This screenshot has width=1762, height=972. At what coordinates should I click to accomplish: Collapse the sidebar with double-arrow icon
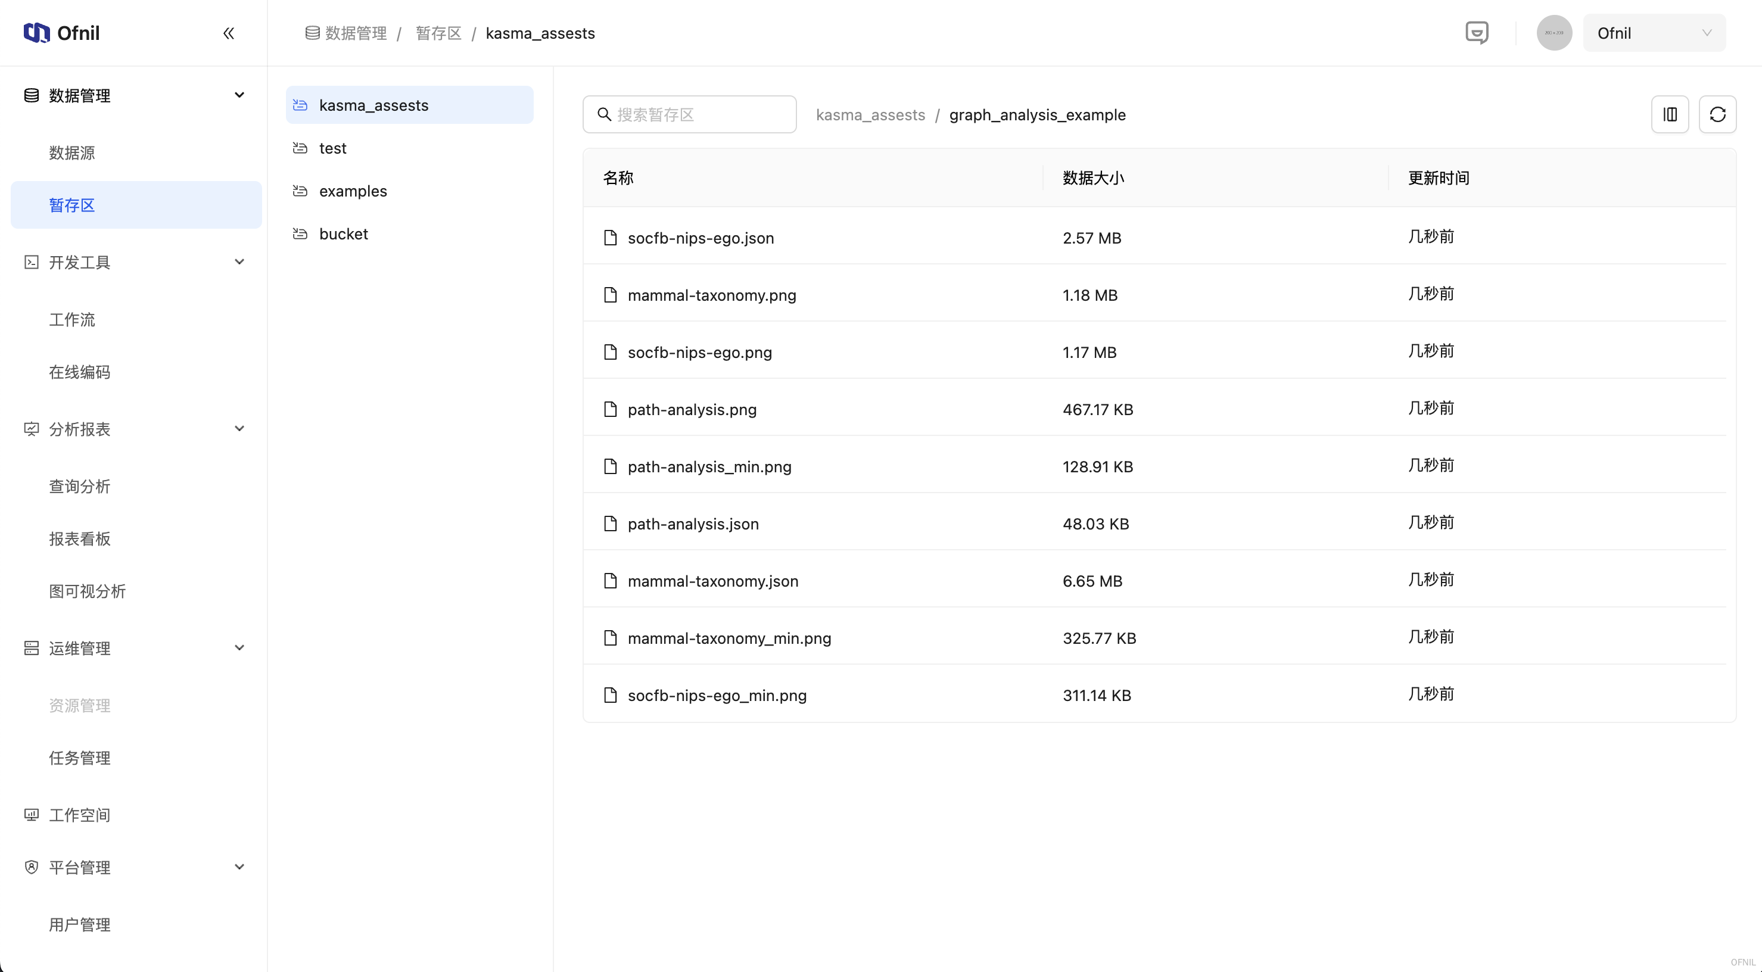(229, 33)
